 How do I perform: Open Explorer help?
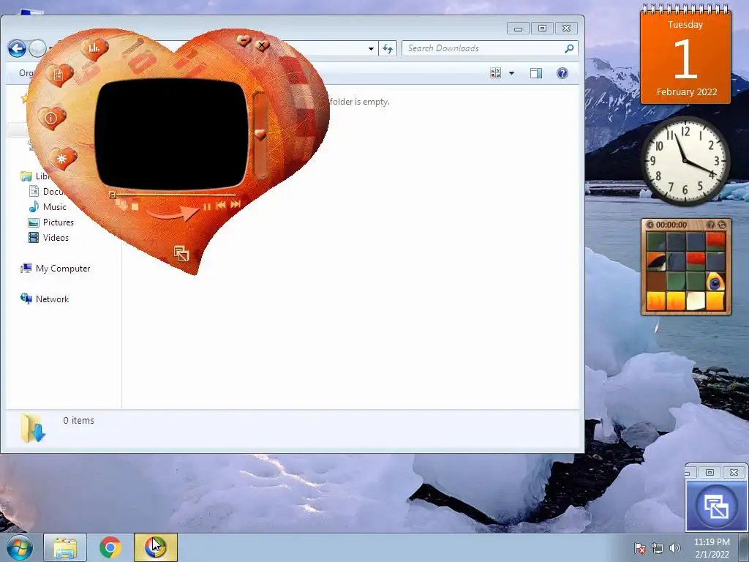click(562, 73)
